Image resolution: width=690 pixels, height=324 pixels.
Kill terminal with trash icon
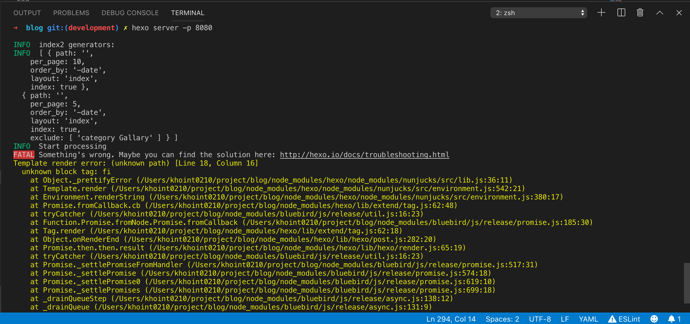[640, 13]
